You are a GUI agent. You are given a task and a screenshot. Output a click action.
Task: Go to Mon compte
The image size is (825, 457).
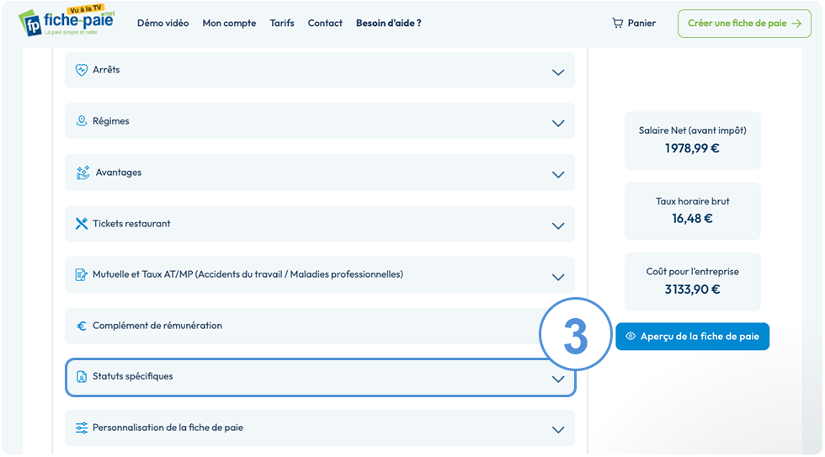tap(229, 23)
